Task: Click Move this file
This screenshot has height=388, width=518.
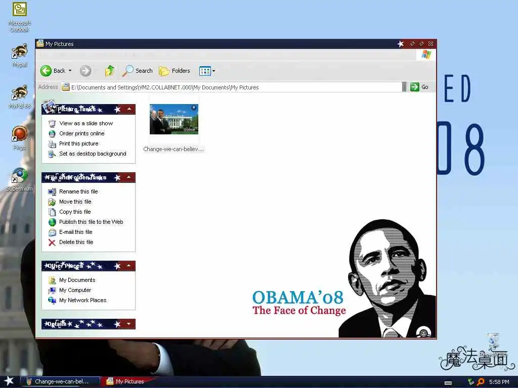Action: point(75,202)
